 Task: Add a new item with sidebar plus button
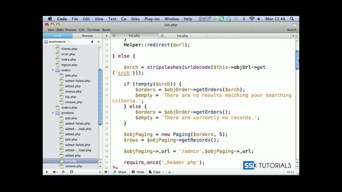click(46, 172)
